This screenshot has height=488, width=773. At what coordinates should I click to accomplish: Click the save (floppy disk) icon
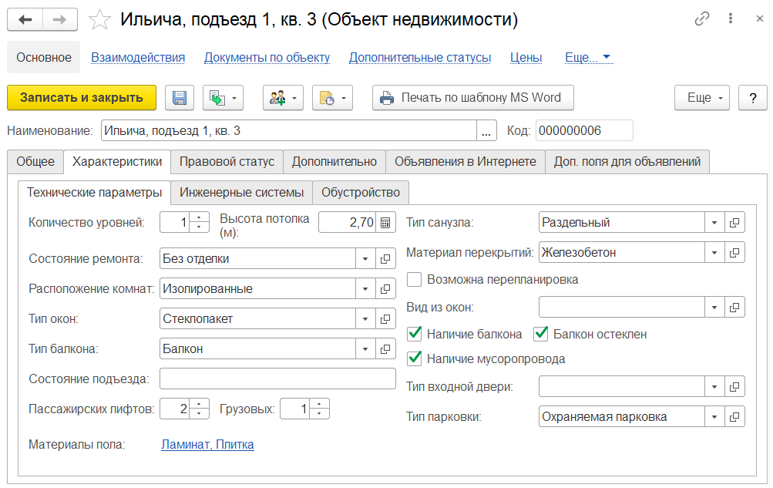pos(180,98)
